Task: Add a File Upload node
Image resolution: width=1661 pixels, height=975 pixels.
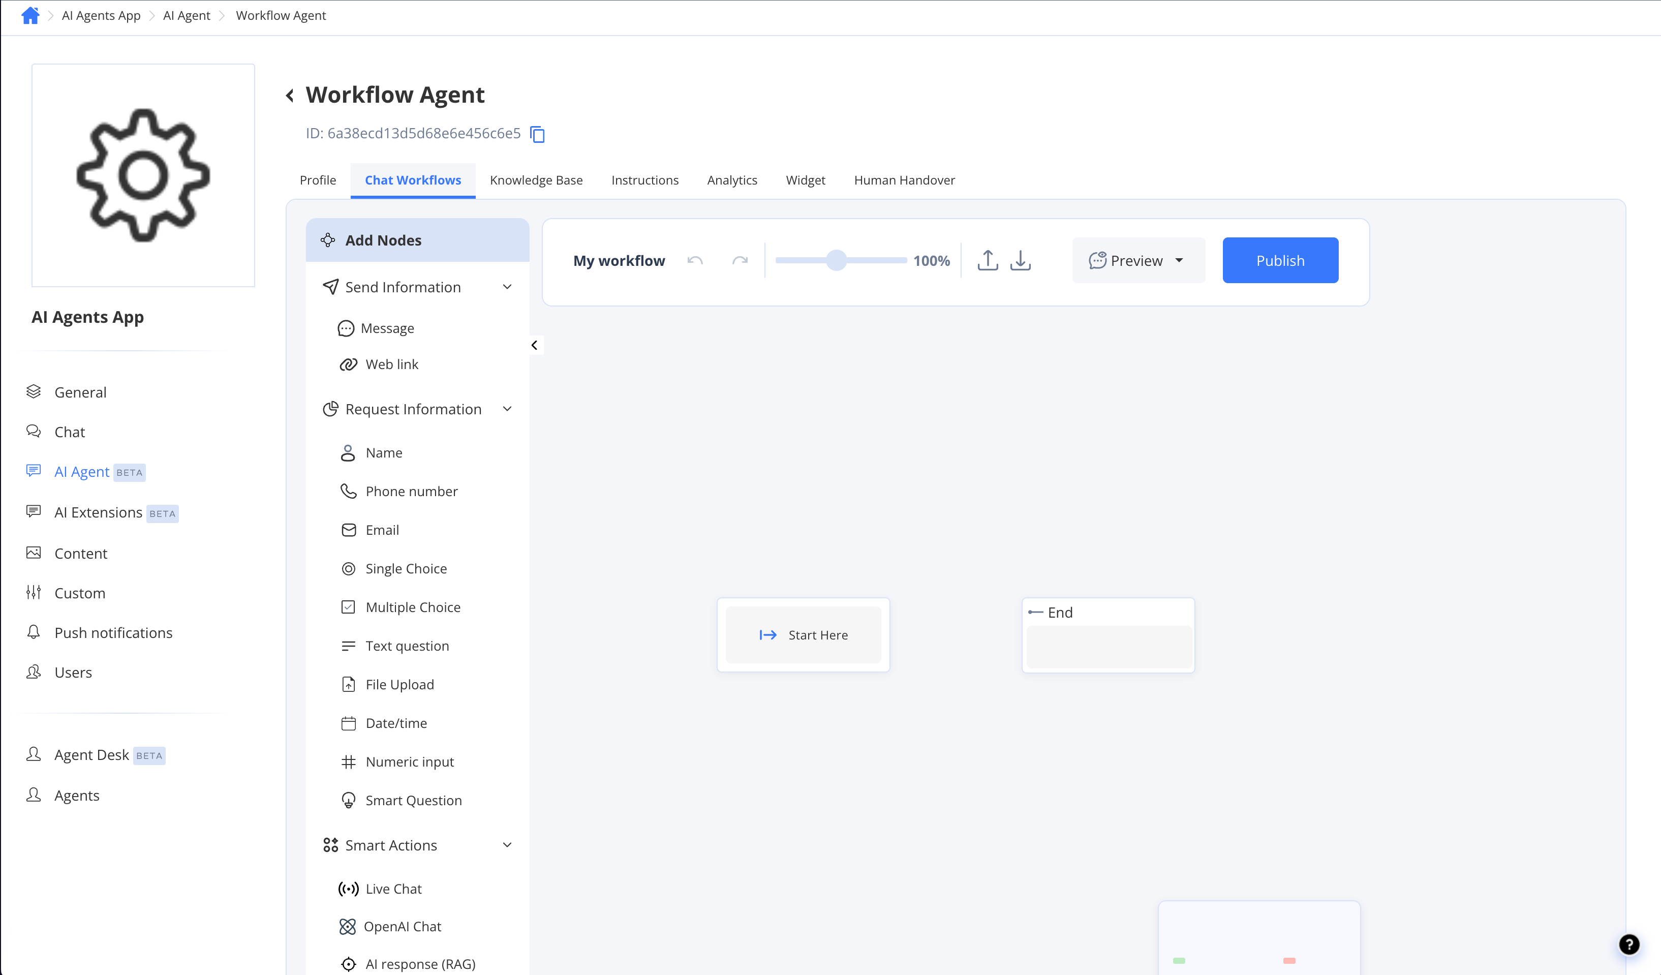Action: pyautogui.click(x=388, y=684)
